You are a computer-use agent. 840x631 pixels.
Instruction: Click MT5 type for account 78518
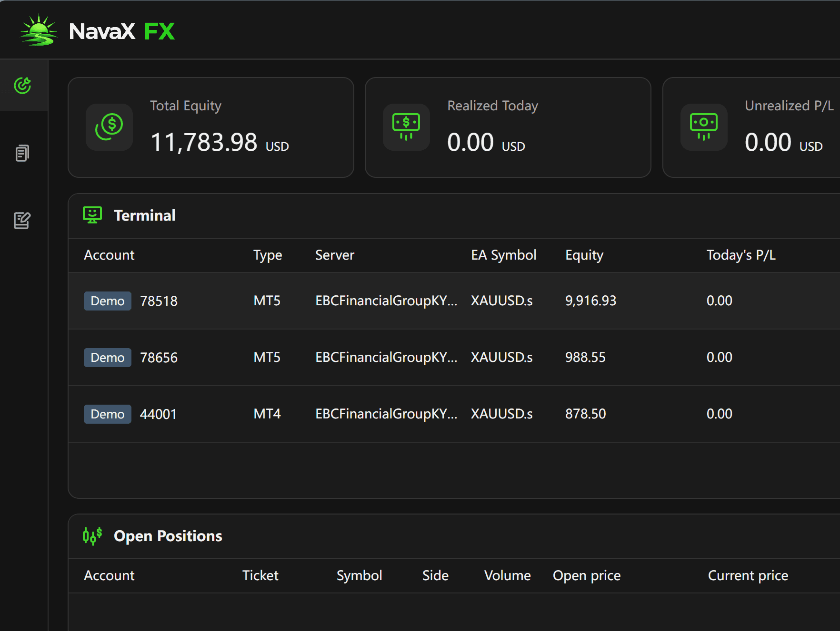(267, 301)
